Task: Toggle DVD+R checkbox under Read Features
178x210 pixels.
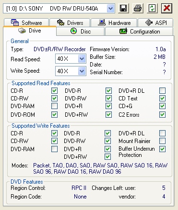Action: [x=108, y=106]
